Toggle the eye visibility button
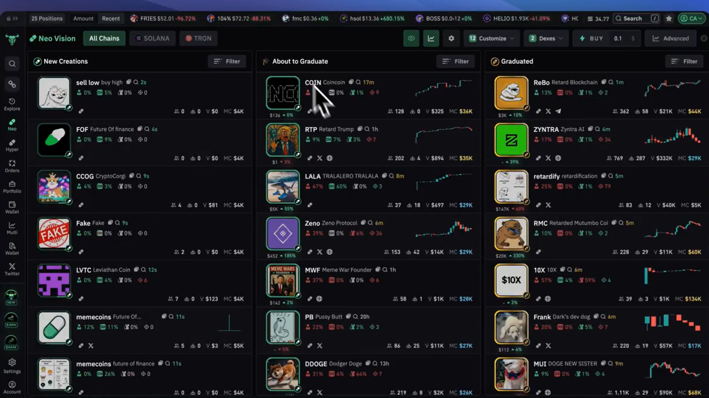 point(411,39)
